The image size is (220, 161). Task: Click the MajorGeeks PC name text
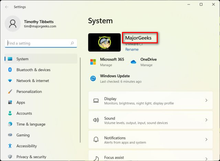pos(138,38)
